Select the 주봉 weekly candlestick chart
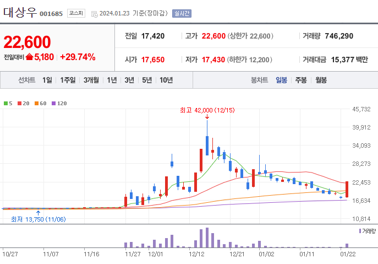Viewport: 378px width, 264px height. click(301, 80)
